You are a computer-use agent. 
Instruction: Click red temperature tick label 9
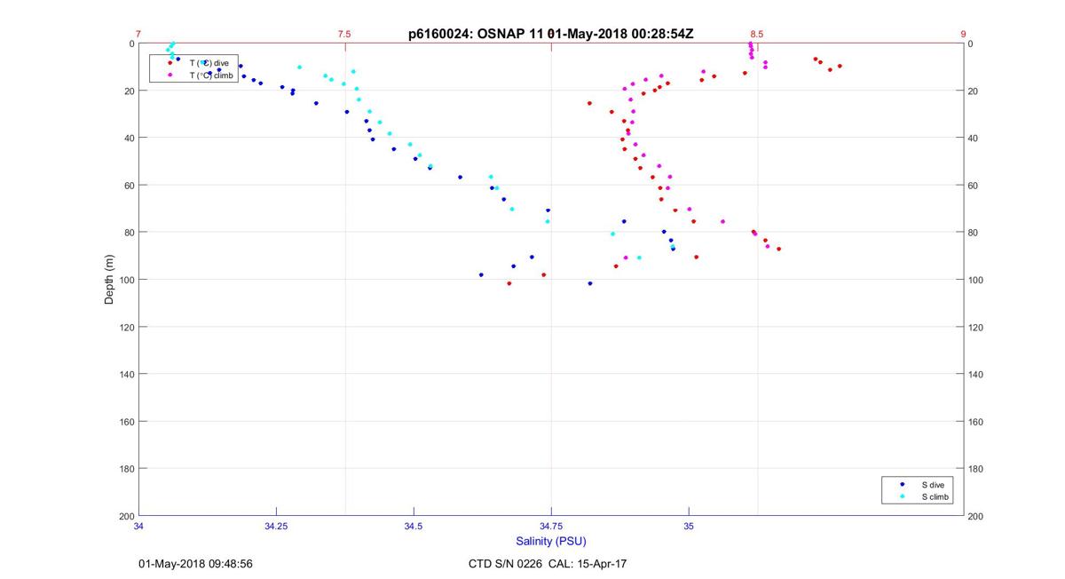click(x=963, y=35)
